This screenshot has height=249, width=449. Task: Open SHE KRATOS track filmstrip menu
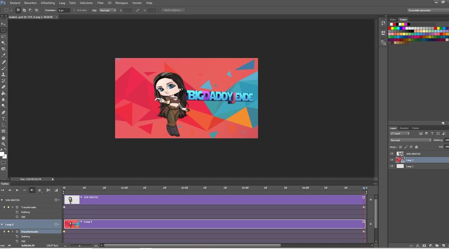coord(57,200)
